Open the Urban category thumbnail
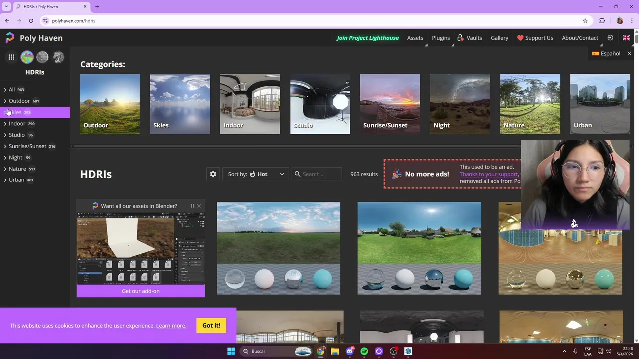639x359 pixels. (600, 104)
